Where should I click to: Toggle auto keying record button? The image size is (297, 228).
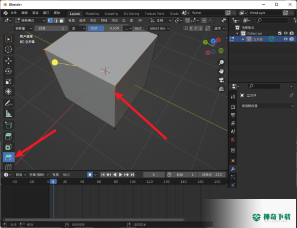[90, 175]
